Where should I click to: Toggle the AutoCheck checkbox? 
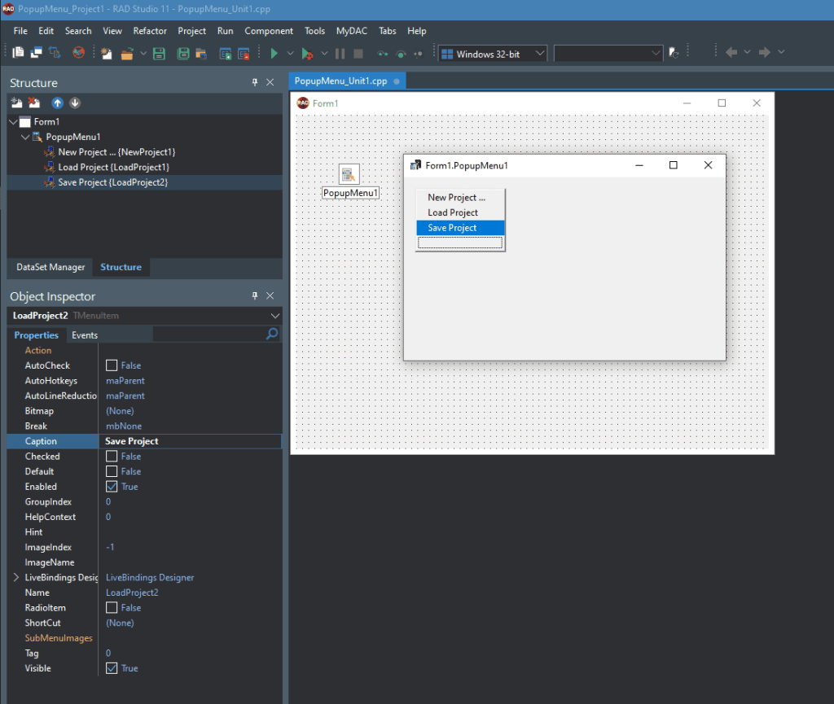point(112,365)
